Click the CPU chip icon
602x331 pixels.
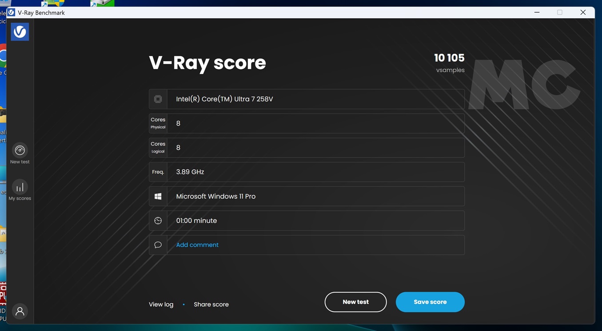[x=158, y=99]
